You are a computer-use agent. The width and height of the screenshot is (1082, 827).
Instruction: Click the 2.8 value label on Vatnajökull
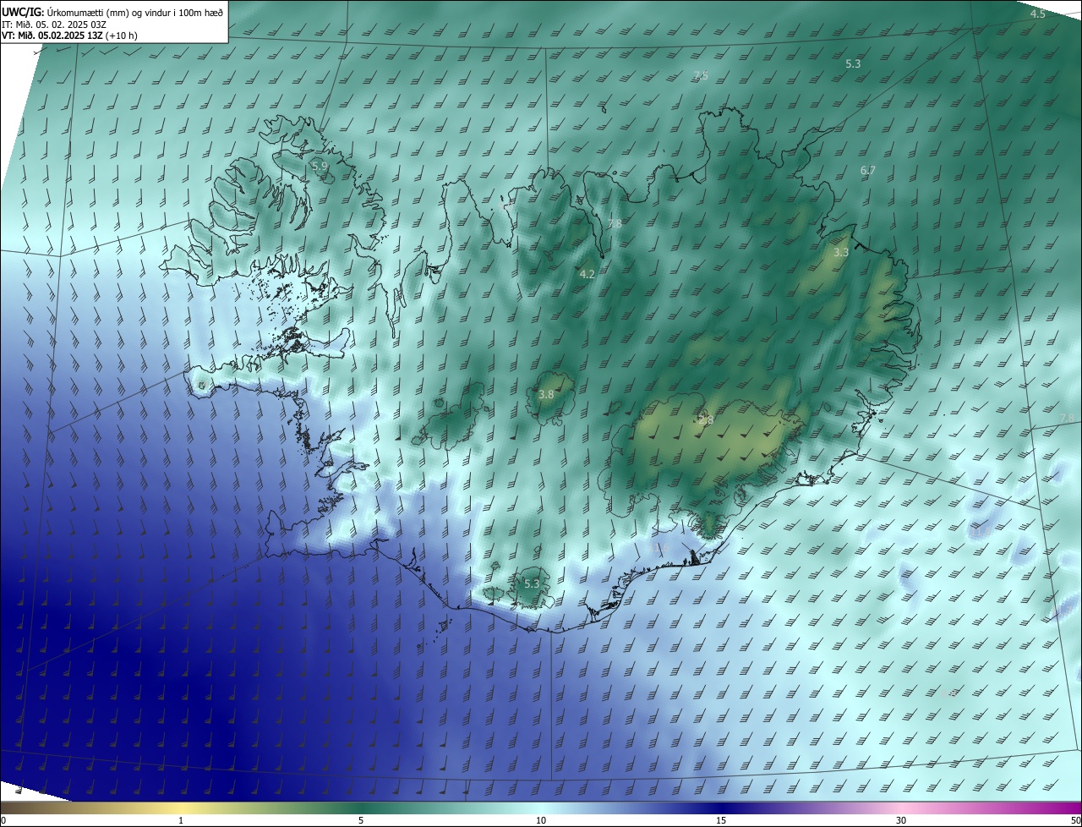pyautogui.click(x=706, y=420)
